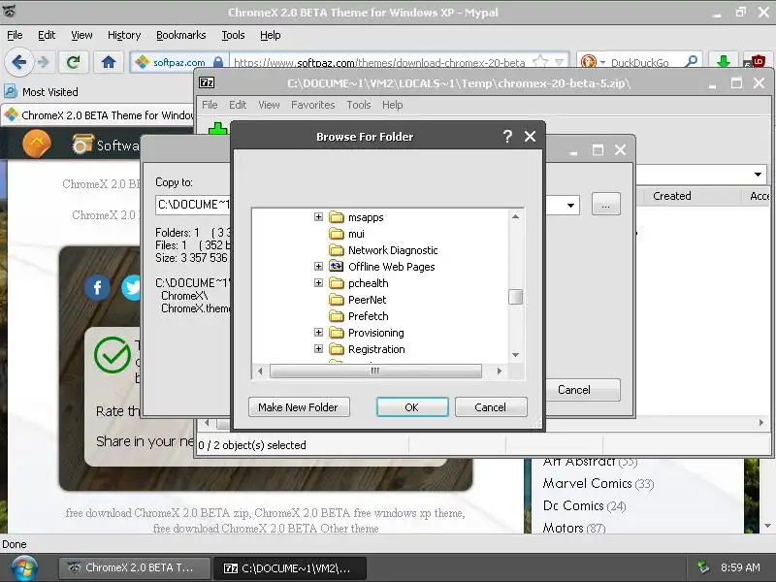776x582 pixels.
Task: Click the green 7-Zip Add plus icon
Action: [x=217, y=129]
